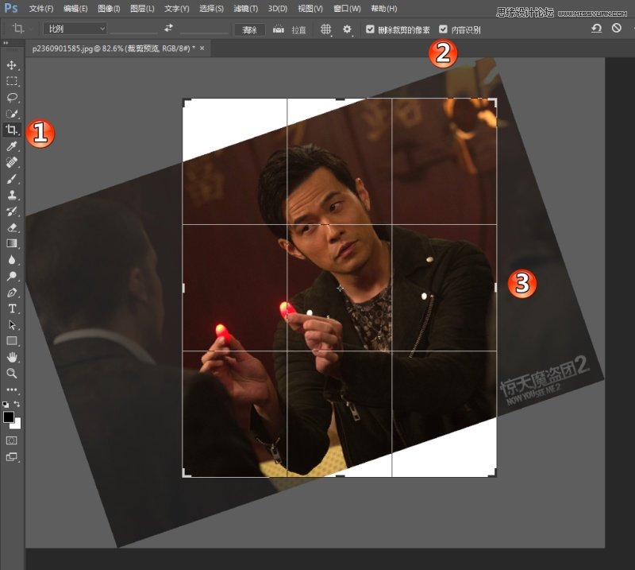This screenshot has width=635, height=570.
Task: Open the crop overlay options grid icon
Action: click(x=325, y=29)
